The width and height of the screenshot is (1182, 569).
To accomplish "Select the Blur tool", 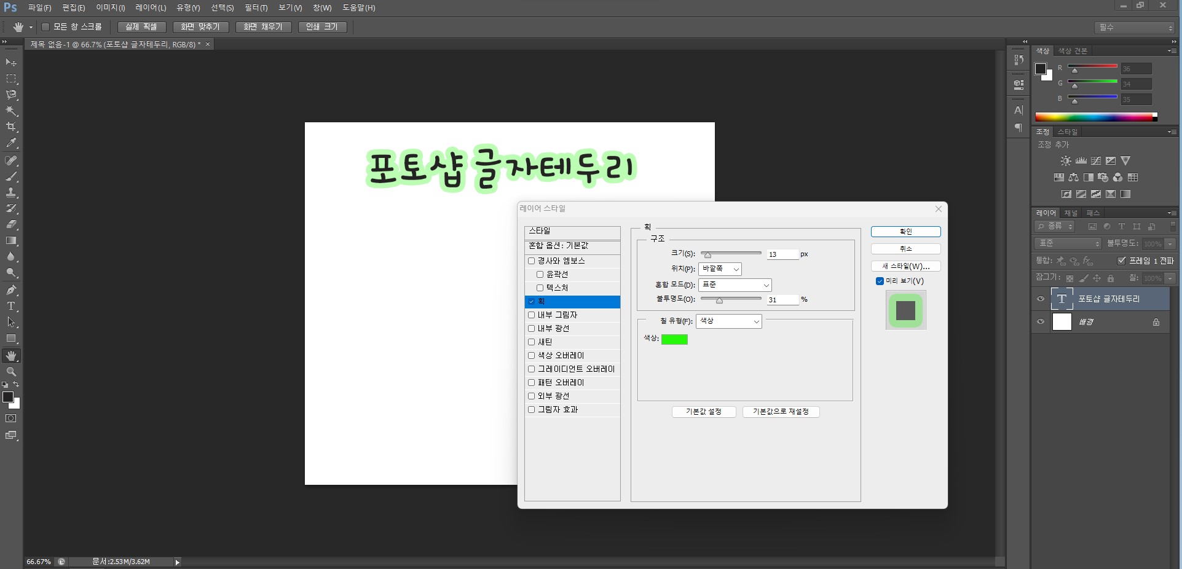I will click(11, 257).
